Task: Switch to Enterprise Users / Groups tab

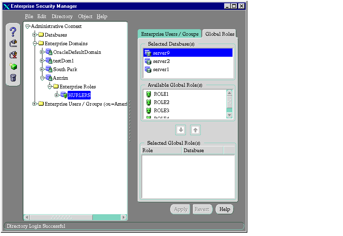Action: pos(169,34)
